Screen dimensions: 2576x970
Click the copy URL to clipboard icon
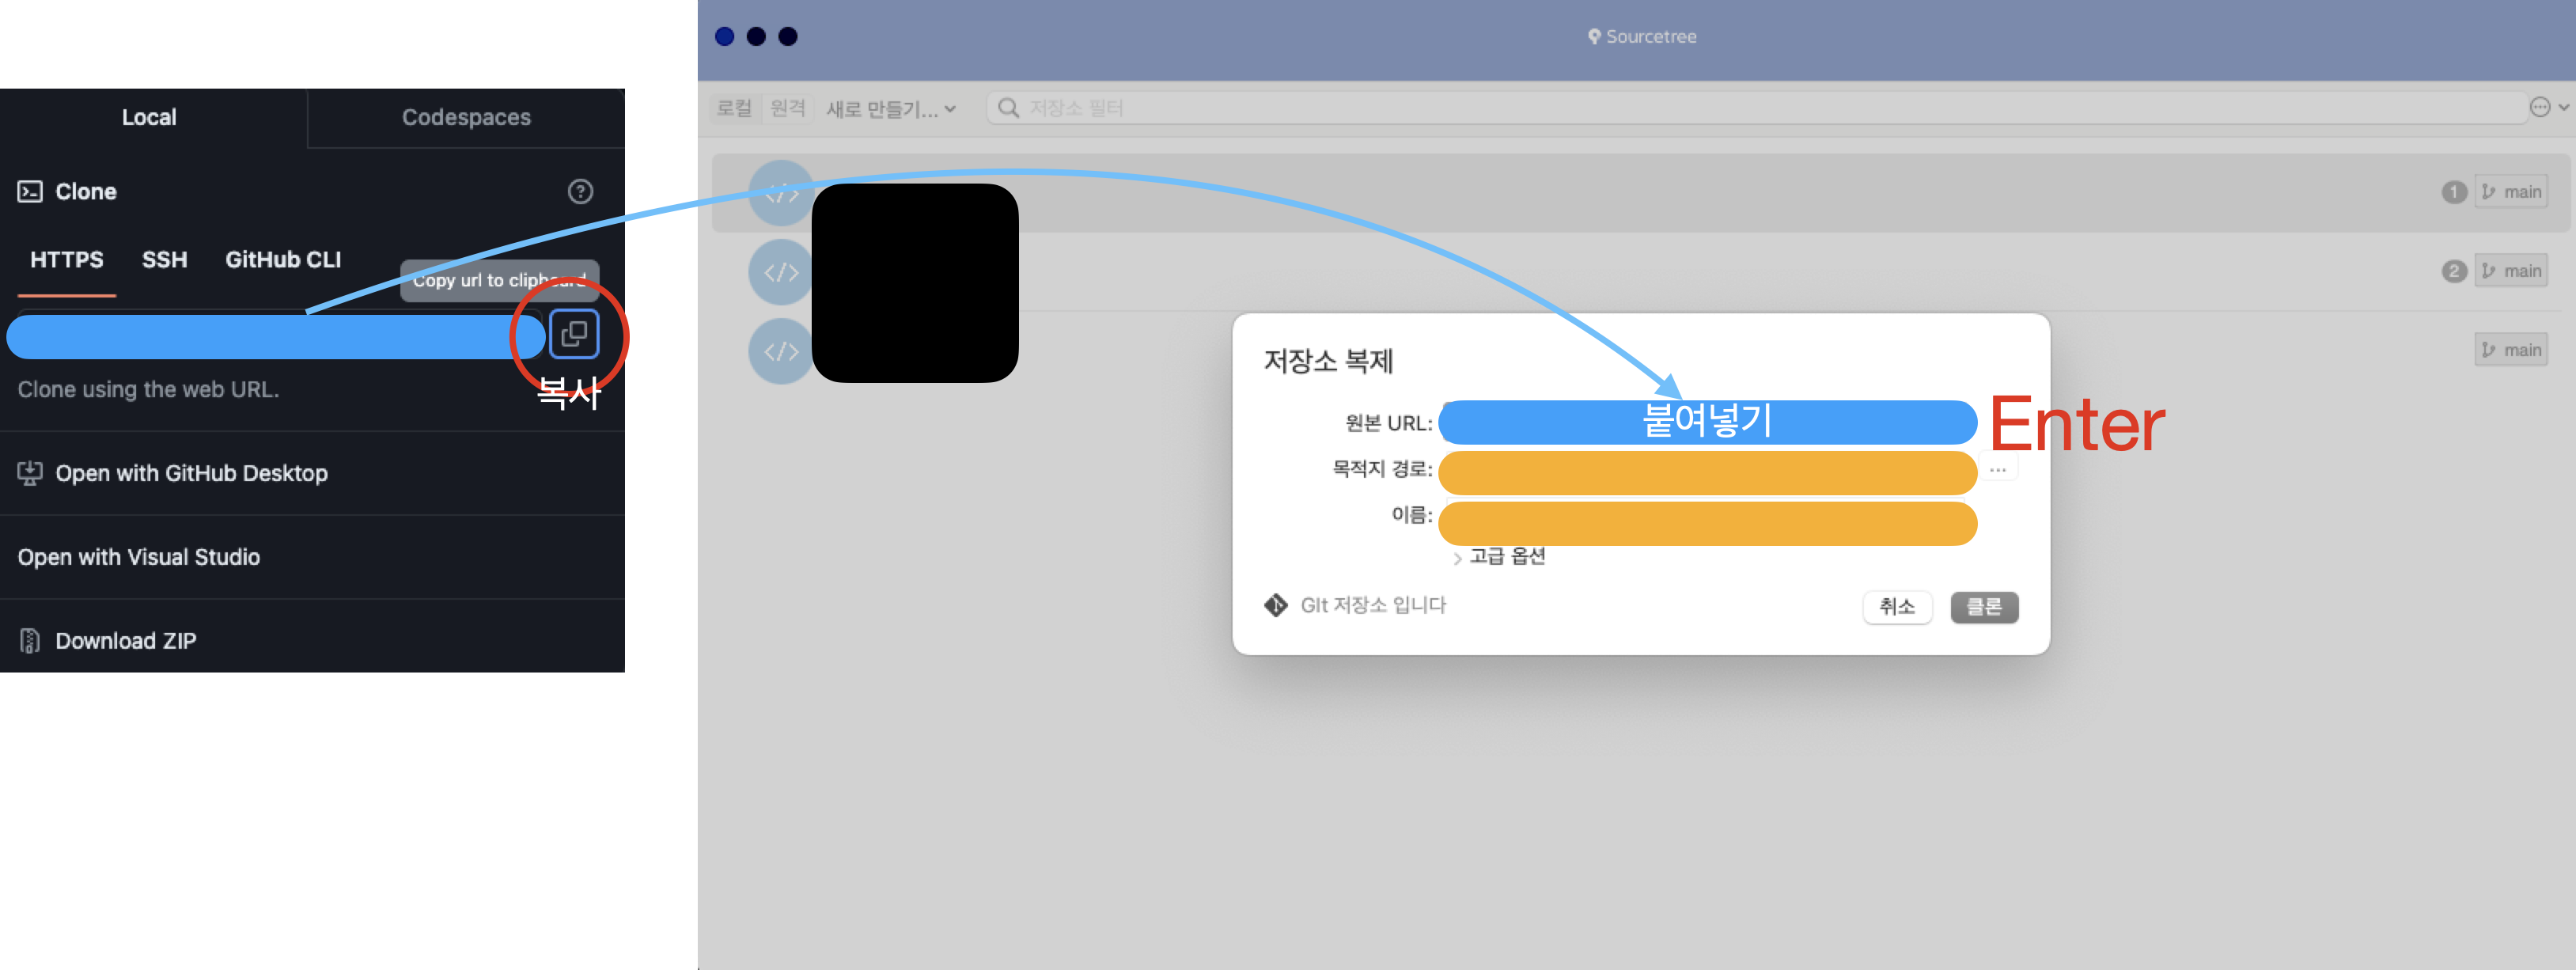coord(574,334)
